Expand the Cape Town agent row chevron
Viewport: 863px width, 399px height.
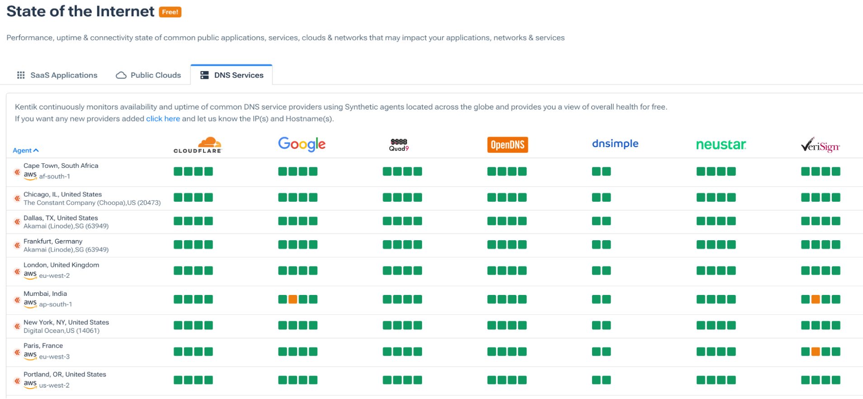point(17,172)
